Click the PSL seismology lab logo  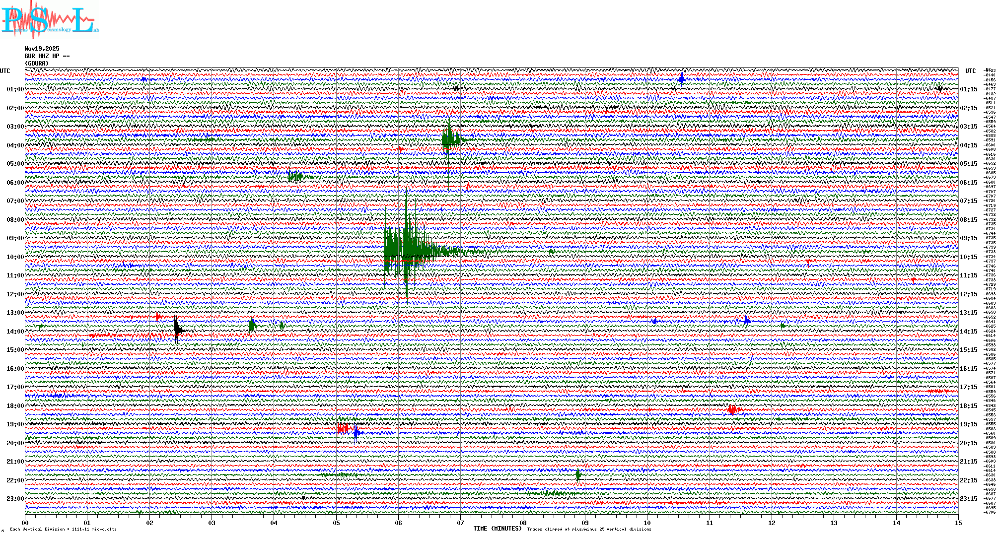click(50, 20)
